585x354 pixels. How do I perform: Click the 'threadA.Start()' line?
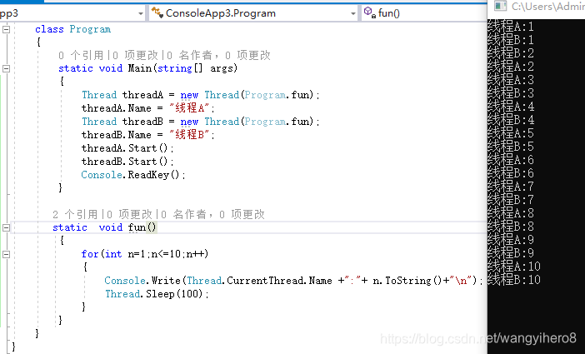(x=127, y=148)
